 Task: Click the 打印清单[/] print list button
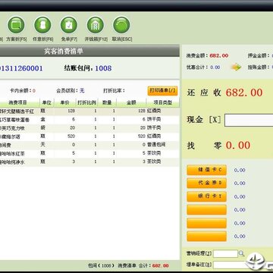(162, 91)
